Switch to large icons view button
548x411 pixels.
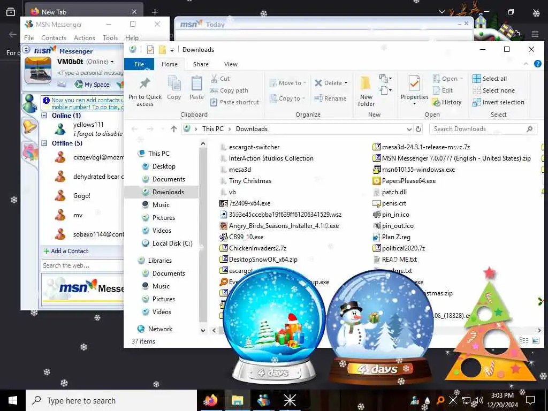click(536, 341)
